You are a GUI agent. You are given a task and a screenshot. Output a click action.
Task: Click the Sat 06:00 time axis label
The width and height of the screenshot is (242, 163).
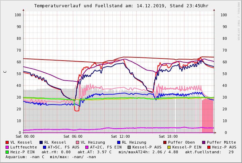(x=73, y=137)
